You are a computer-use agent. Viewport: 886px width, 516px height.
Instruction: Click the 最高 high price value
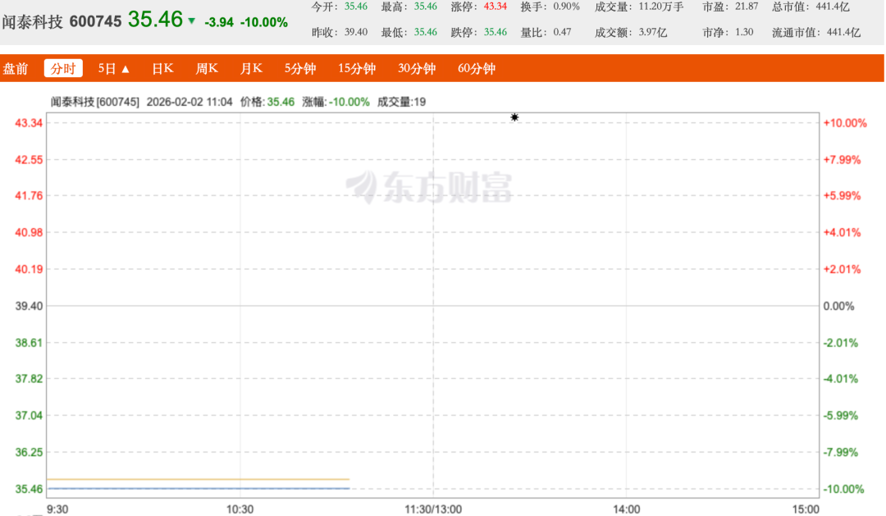426,7
